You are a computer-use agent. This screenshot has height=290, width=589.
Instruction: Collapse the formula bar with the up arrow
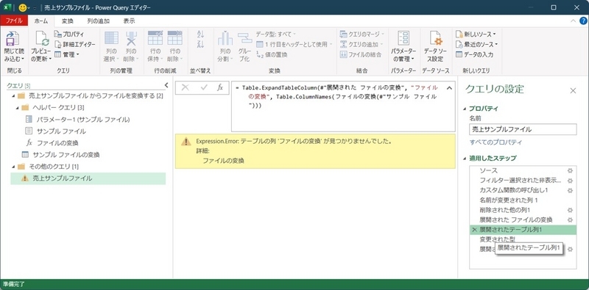coord(449,88)
